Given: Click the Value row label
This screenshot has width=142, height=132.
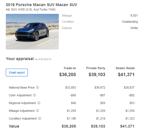Looking at the screenshot, I should [x=14, y=126].
